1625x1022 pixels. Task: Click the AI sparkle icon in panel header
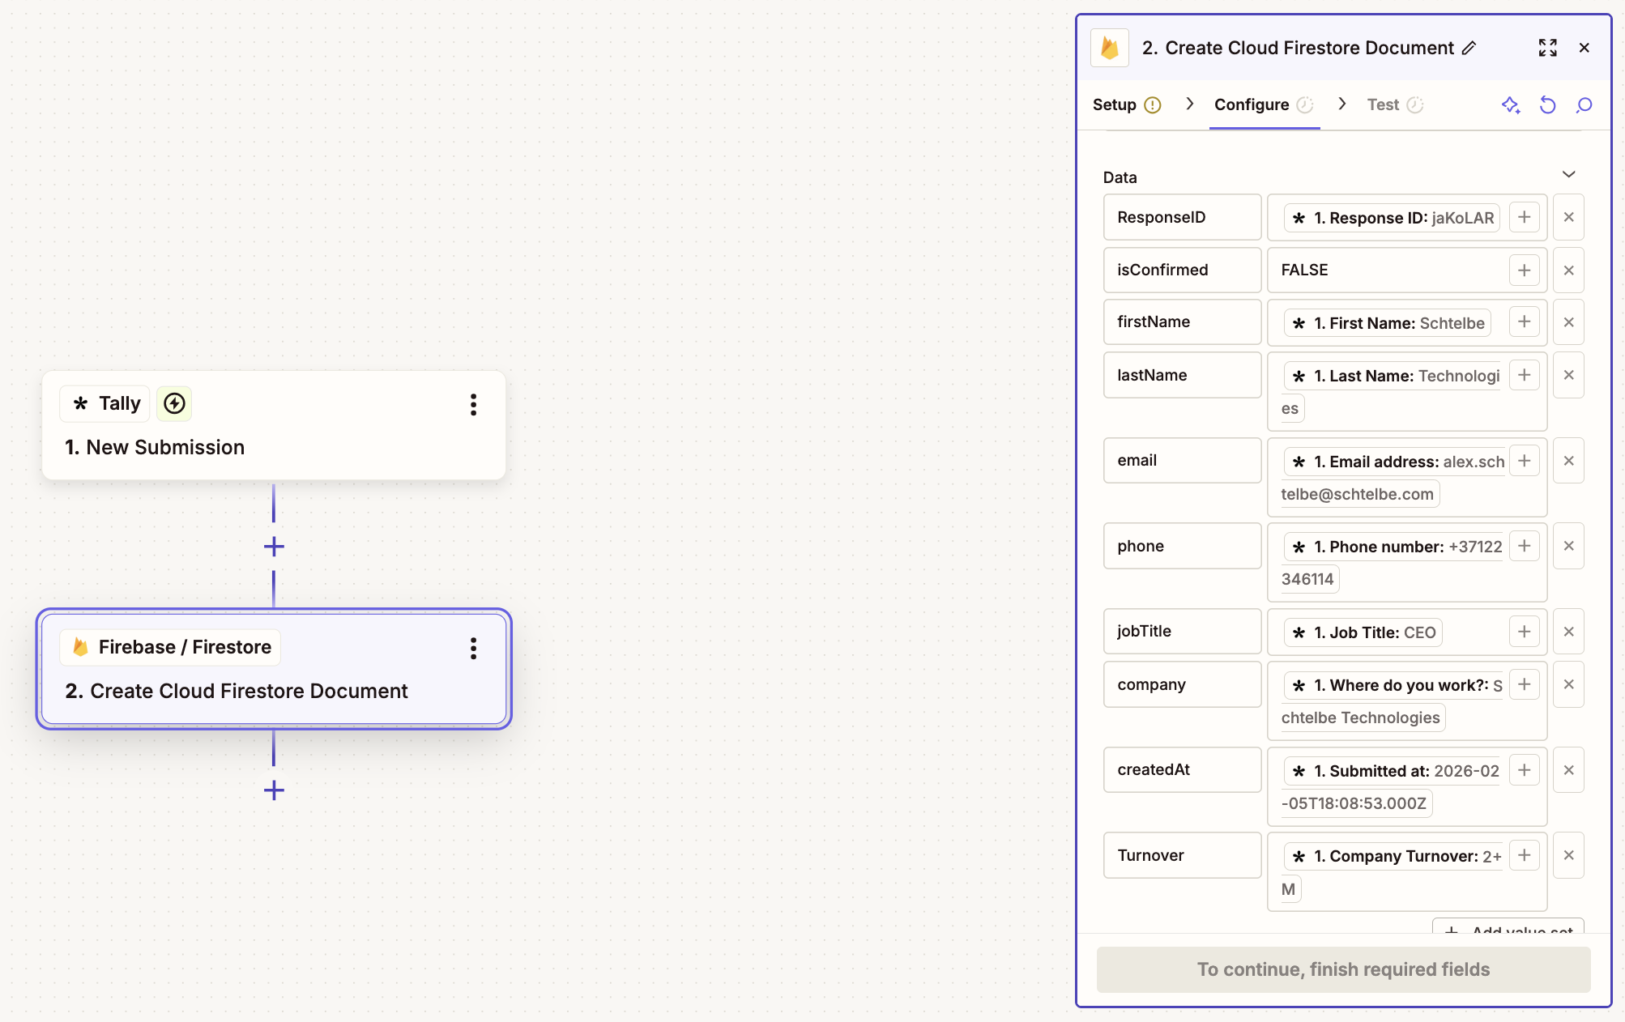1510,105
